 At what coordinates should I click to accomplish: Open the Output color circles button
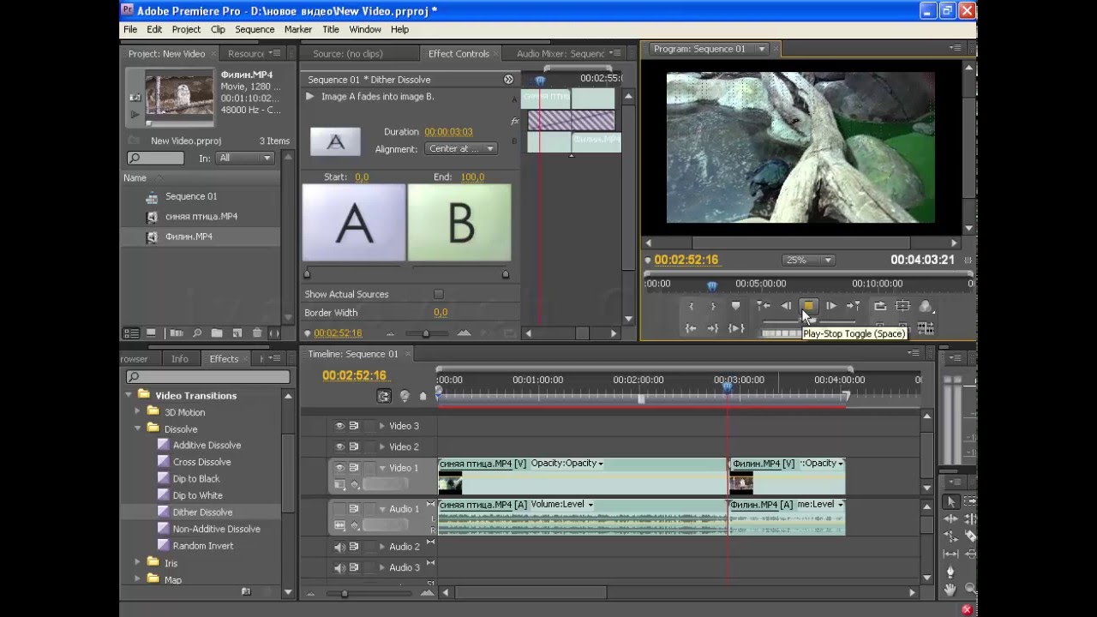(x=926, y=306)
